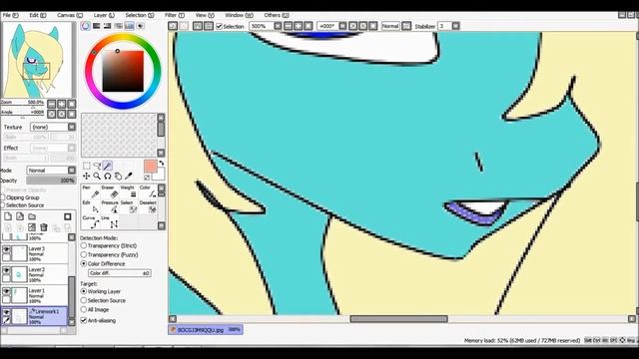Choose the linework Eraser tool

[x=110, y=191]
